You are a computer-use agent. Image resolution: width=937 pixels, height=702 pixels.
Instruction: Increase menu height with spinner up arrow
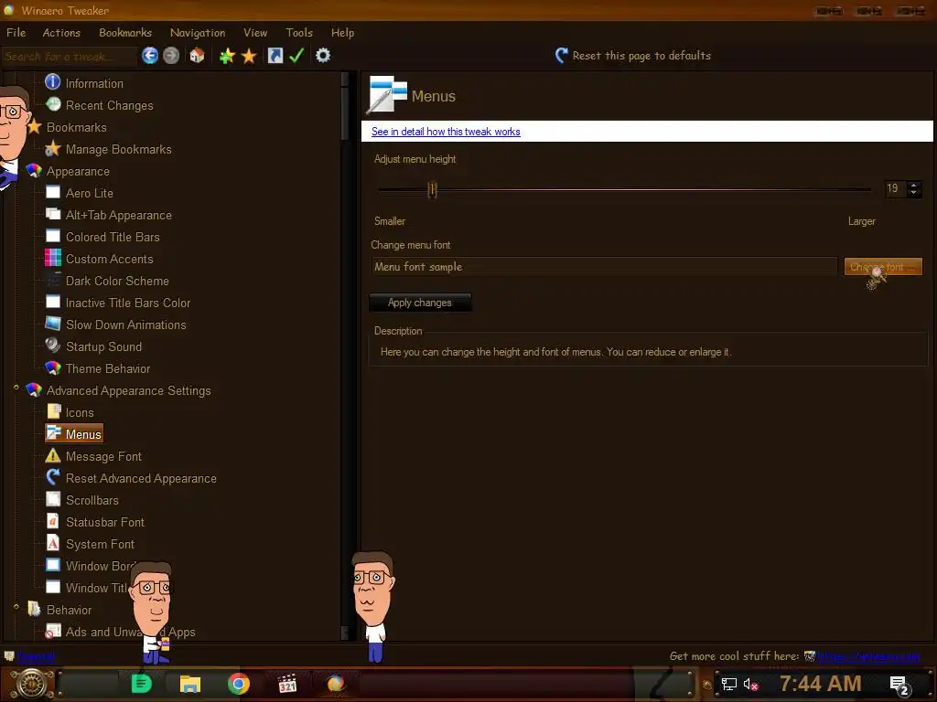tap(913, 185)
